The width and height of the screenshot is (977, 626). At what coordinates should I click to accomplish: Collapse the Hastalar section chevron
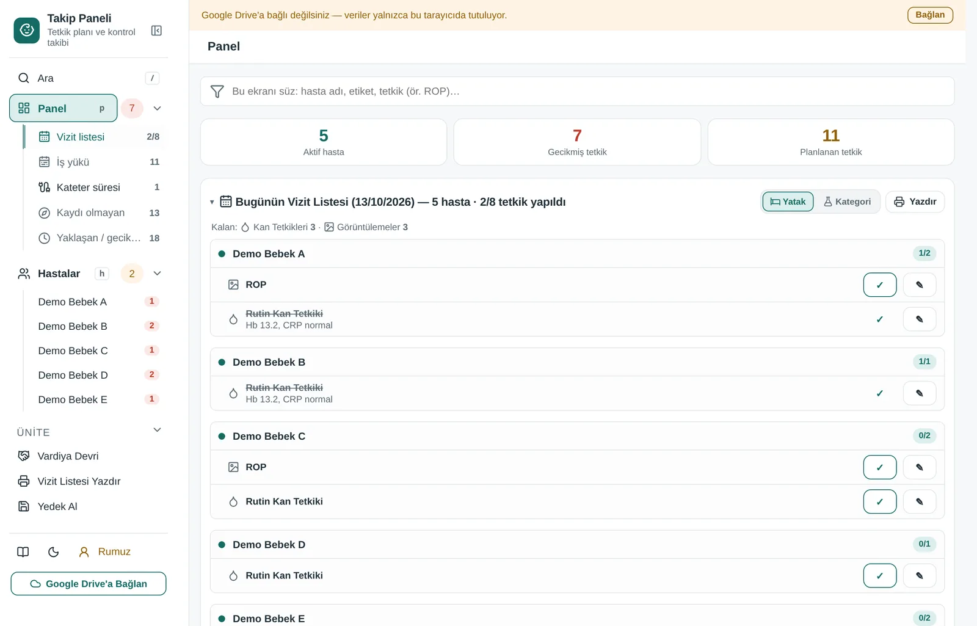pyautogui.click(x=157, y=273)
